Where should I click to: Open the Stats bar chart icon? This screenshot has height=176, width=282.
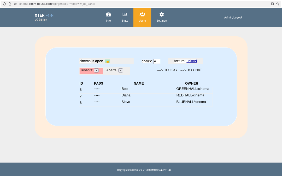pos(125,15)
